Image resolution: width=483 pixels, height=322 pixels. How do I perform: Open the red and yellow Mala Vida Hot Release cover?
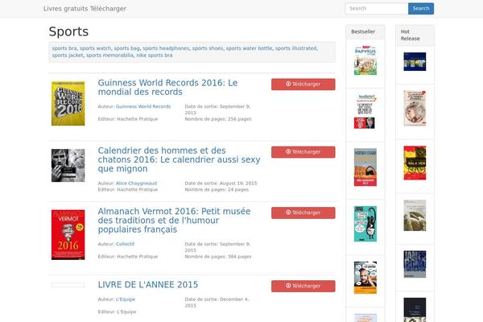pyautogui.click(x=415, y=163)
